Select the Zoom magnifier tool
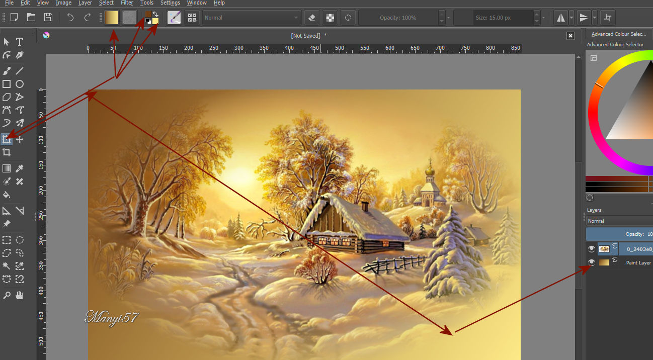The image size is (653, 360). click(x=7, y=295)
